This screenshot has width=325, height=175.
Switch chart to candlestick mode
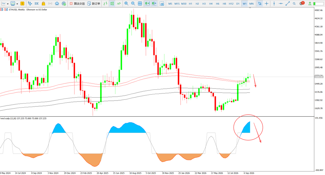coord(112,4)
